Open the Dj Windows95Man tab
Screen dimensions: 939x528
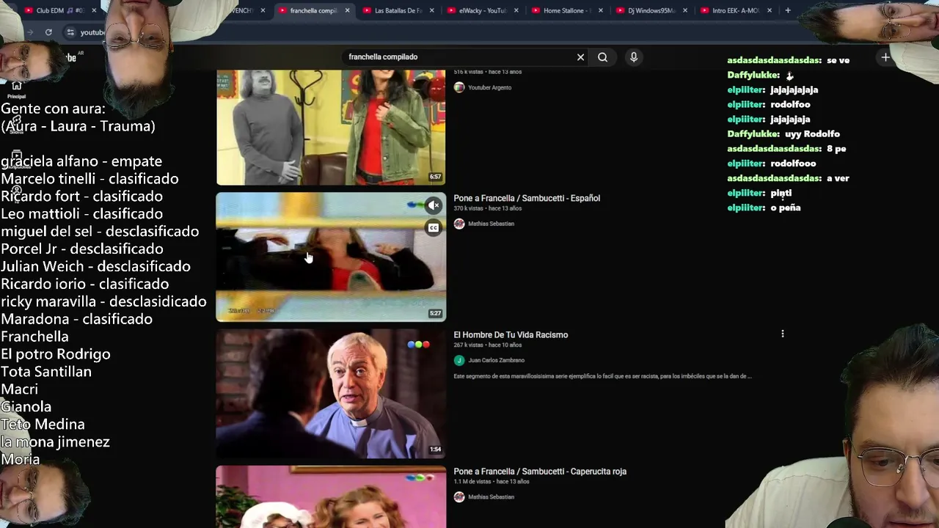coord(651,11)
